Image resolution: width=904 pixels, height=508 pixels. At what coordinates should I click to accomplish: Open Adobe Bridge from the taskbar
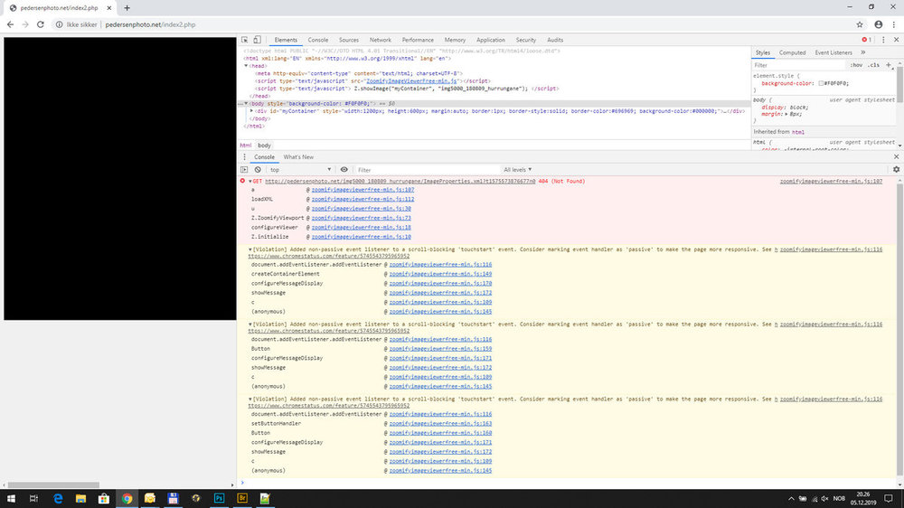click(242, 498)
